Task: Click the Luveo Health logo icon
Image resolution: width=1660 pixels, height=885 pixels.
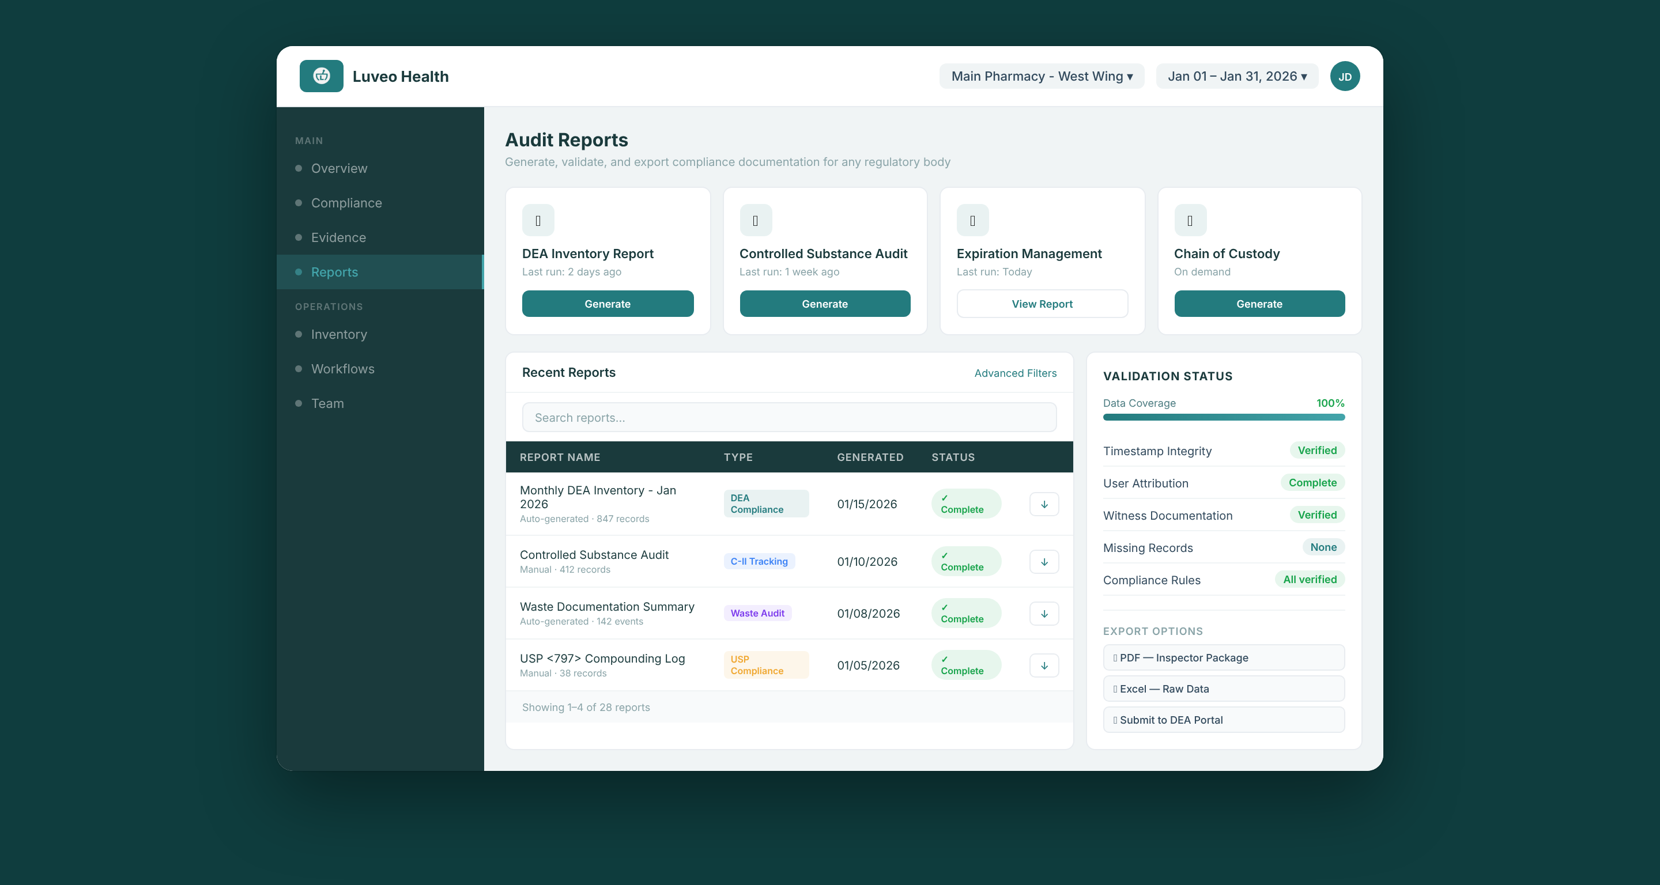Action: [321, 76]
